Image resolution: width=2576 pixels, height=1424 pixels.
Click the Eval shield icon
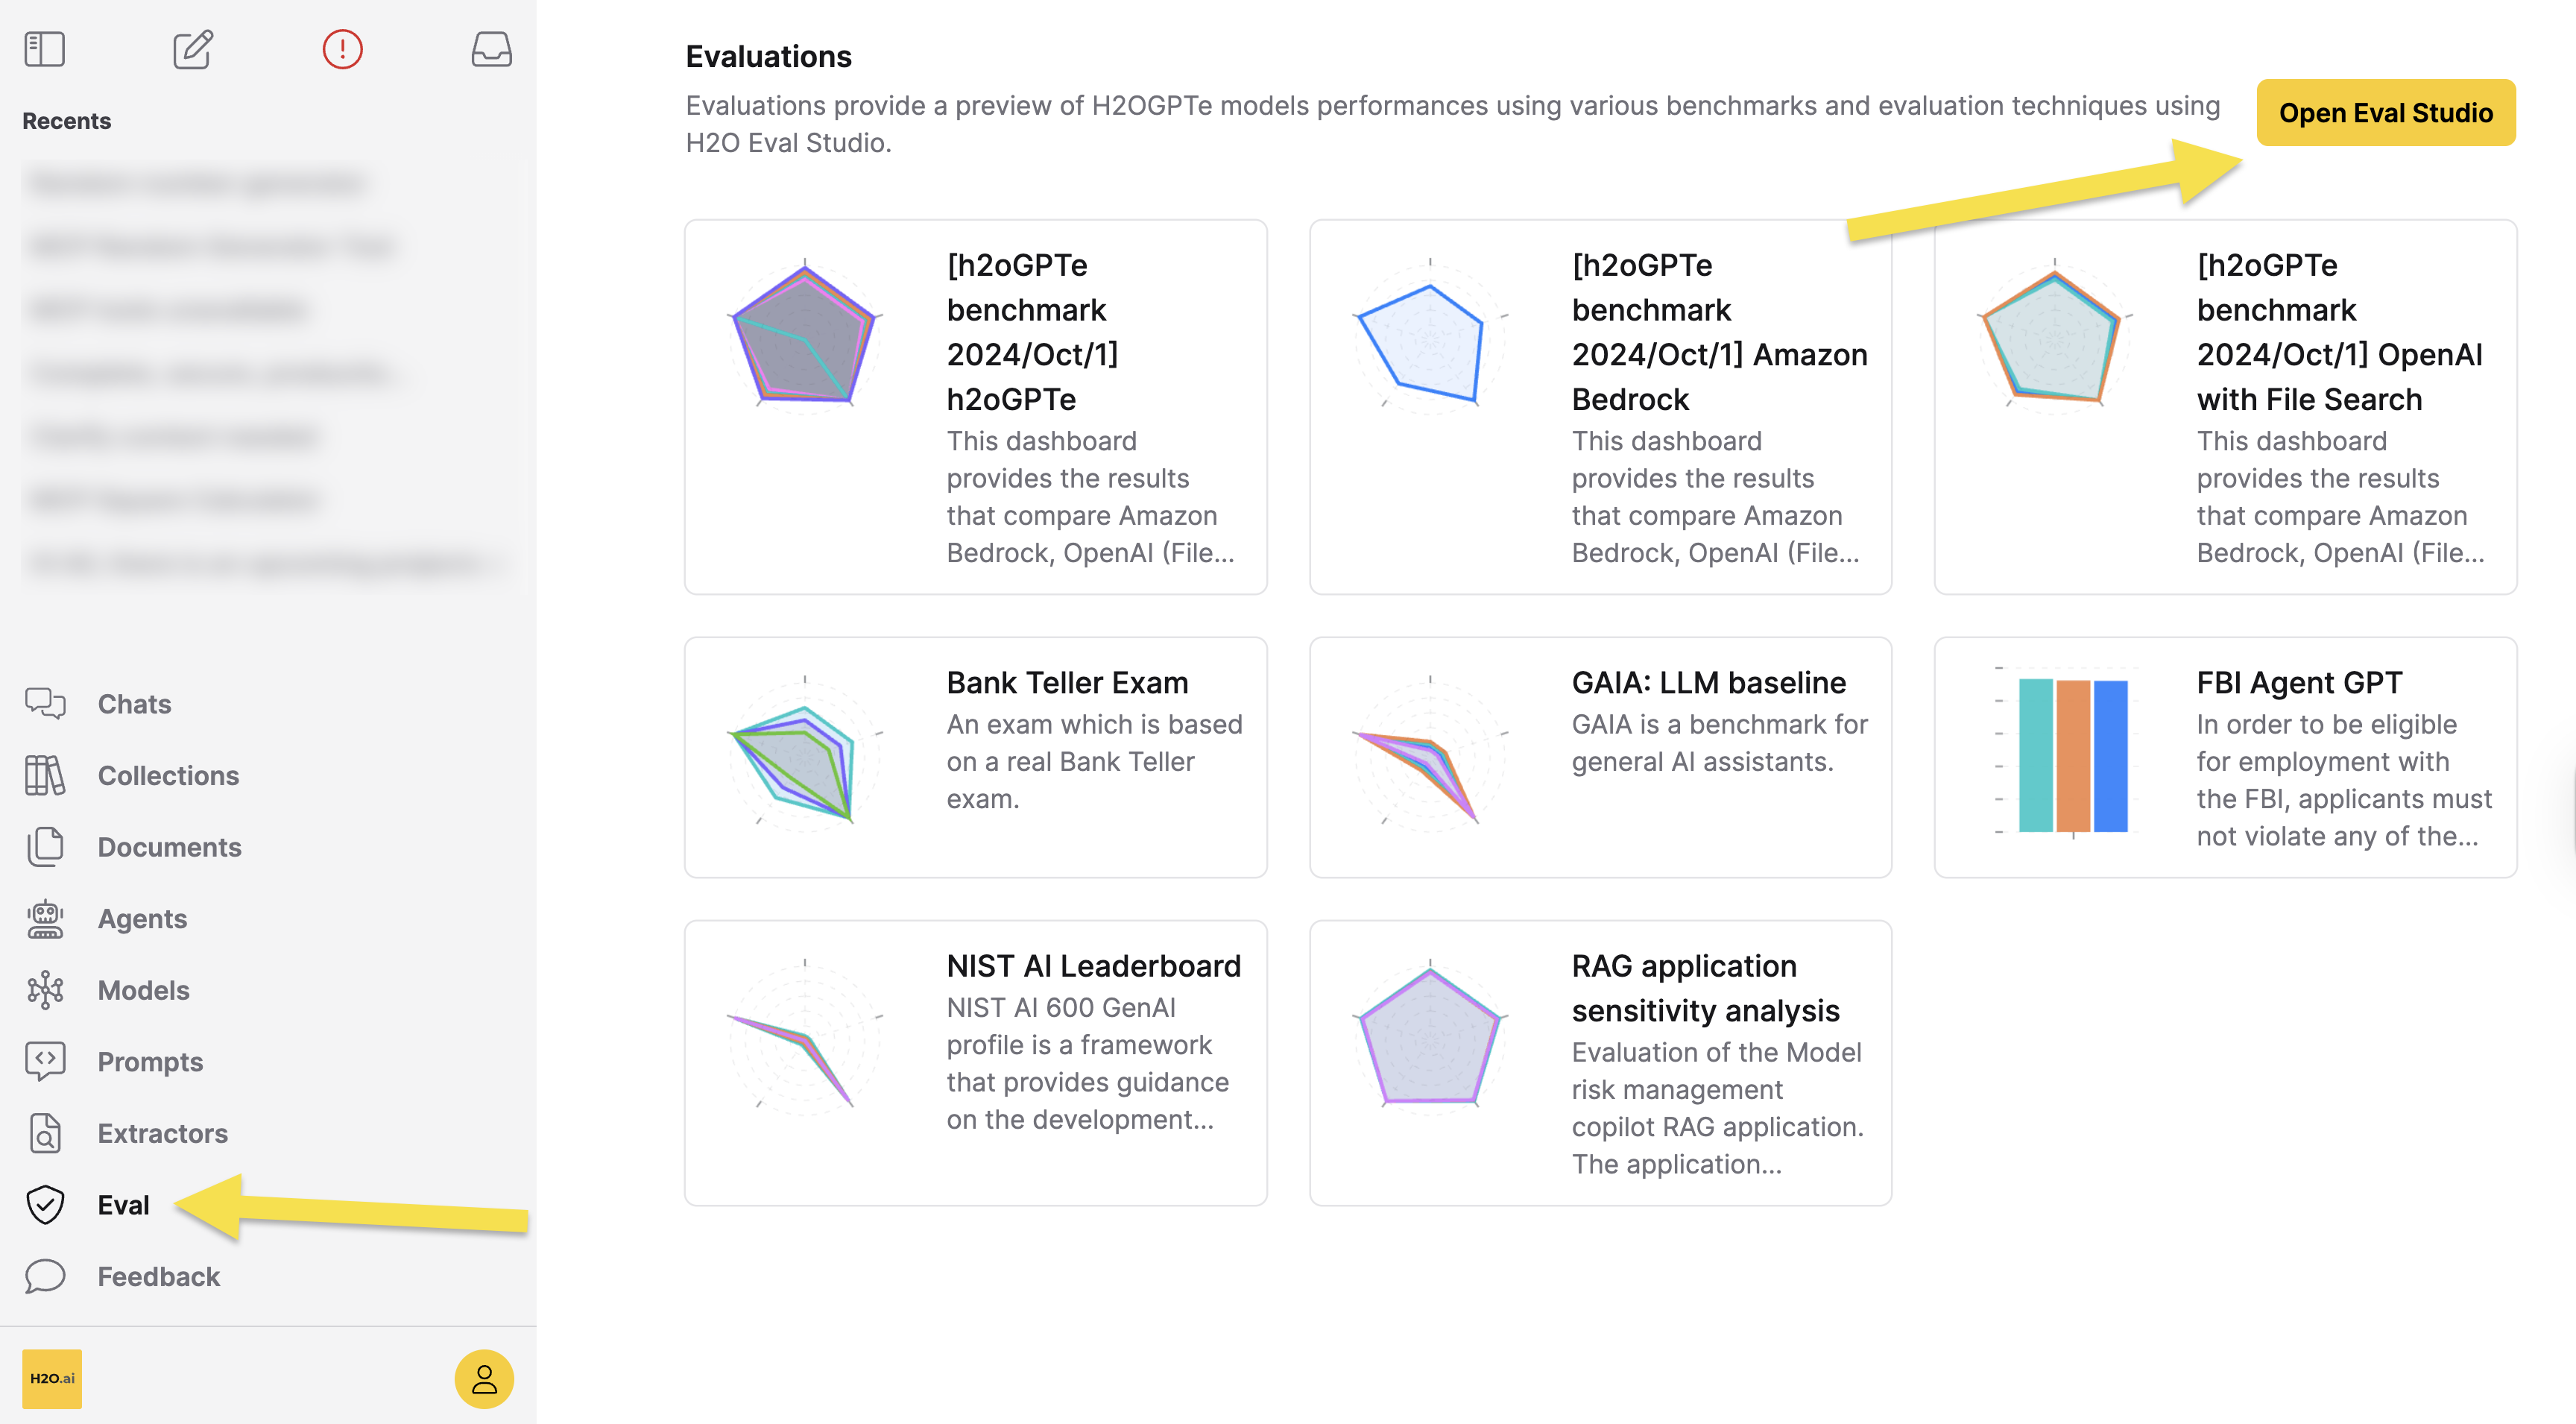44,1204
